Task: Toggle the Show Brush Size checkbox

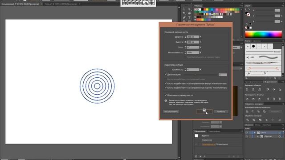Action: (x=166, y=95)
